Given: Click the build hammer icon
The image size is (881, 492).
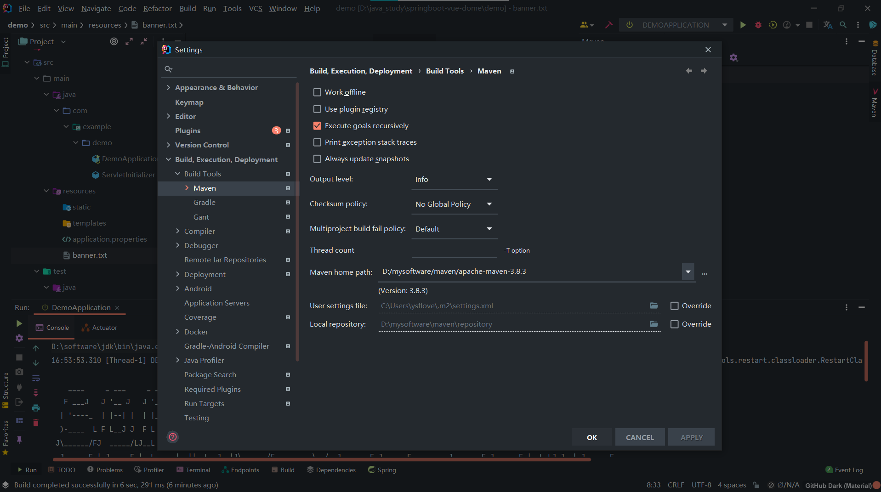Looking at the screenshot, I should [609, 25].
